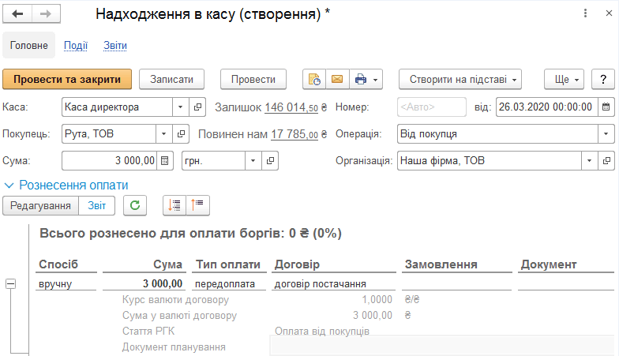Expand the Каса dropdown list

click(180, 107)
